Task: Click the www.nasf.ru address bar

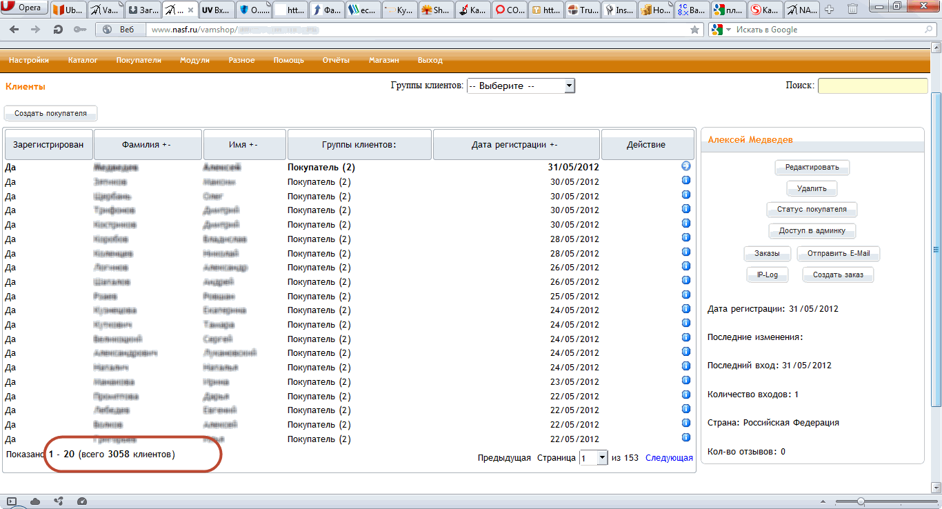Action: [x=417, y=30]
